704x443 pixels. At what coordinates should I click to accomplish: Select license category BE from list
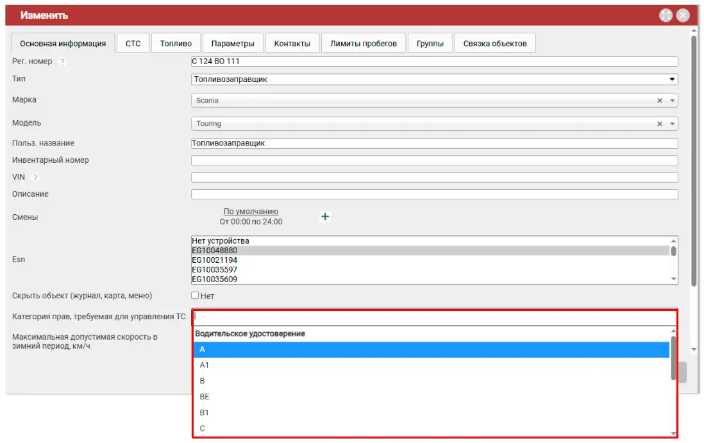point(205,397)
